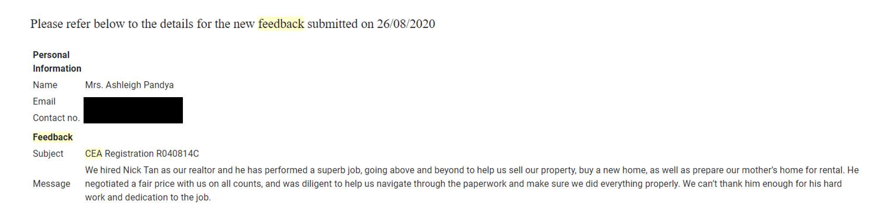Click the Name field label

click(x=45, y=85)
